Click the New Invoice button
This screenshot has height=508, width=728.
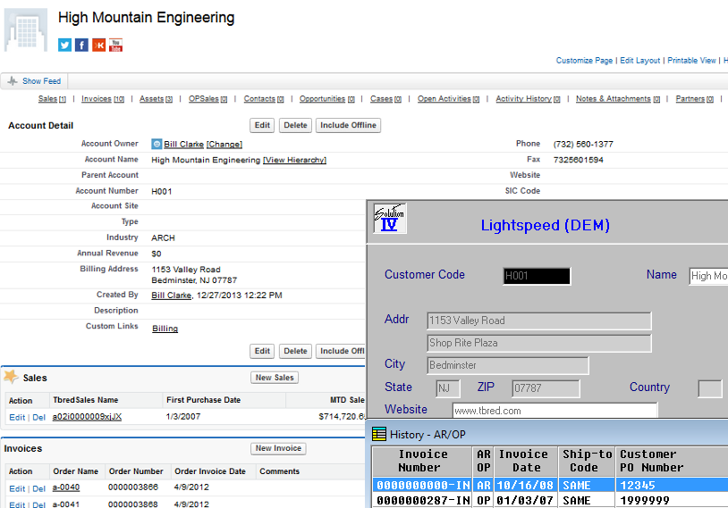click(278, 448)
